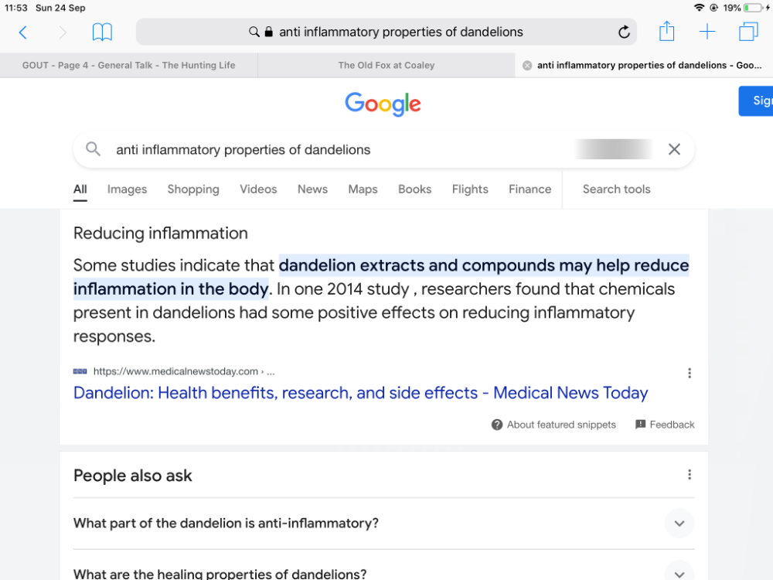Click the magnifier icon in Google search box
Image resolution: width=773 pixels, height=580 pixels.
click(93, 149)
